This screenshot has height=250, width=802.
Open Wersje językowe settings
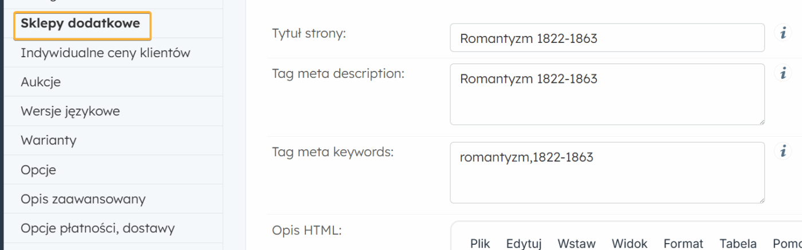70,112
